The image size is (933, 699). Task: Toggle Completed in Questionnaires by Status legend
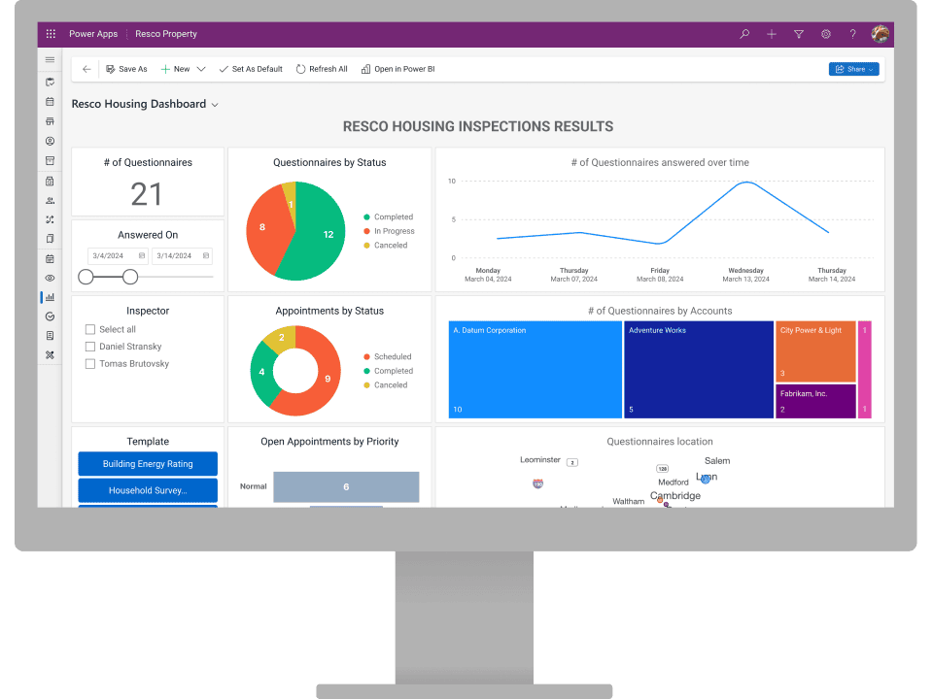[388, 216]
